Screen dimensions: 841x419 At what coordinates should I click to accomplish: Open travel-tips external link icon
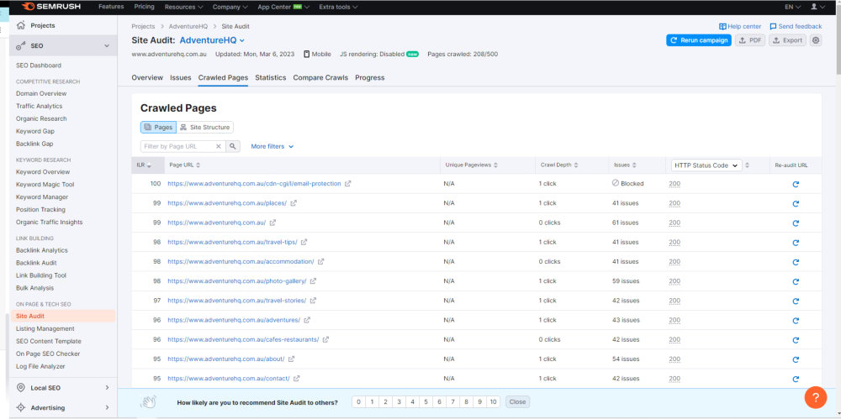(x=304, y=242)
